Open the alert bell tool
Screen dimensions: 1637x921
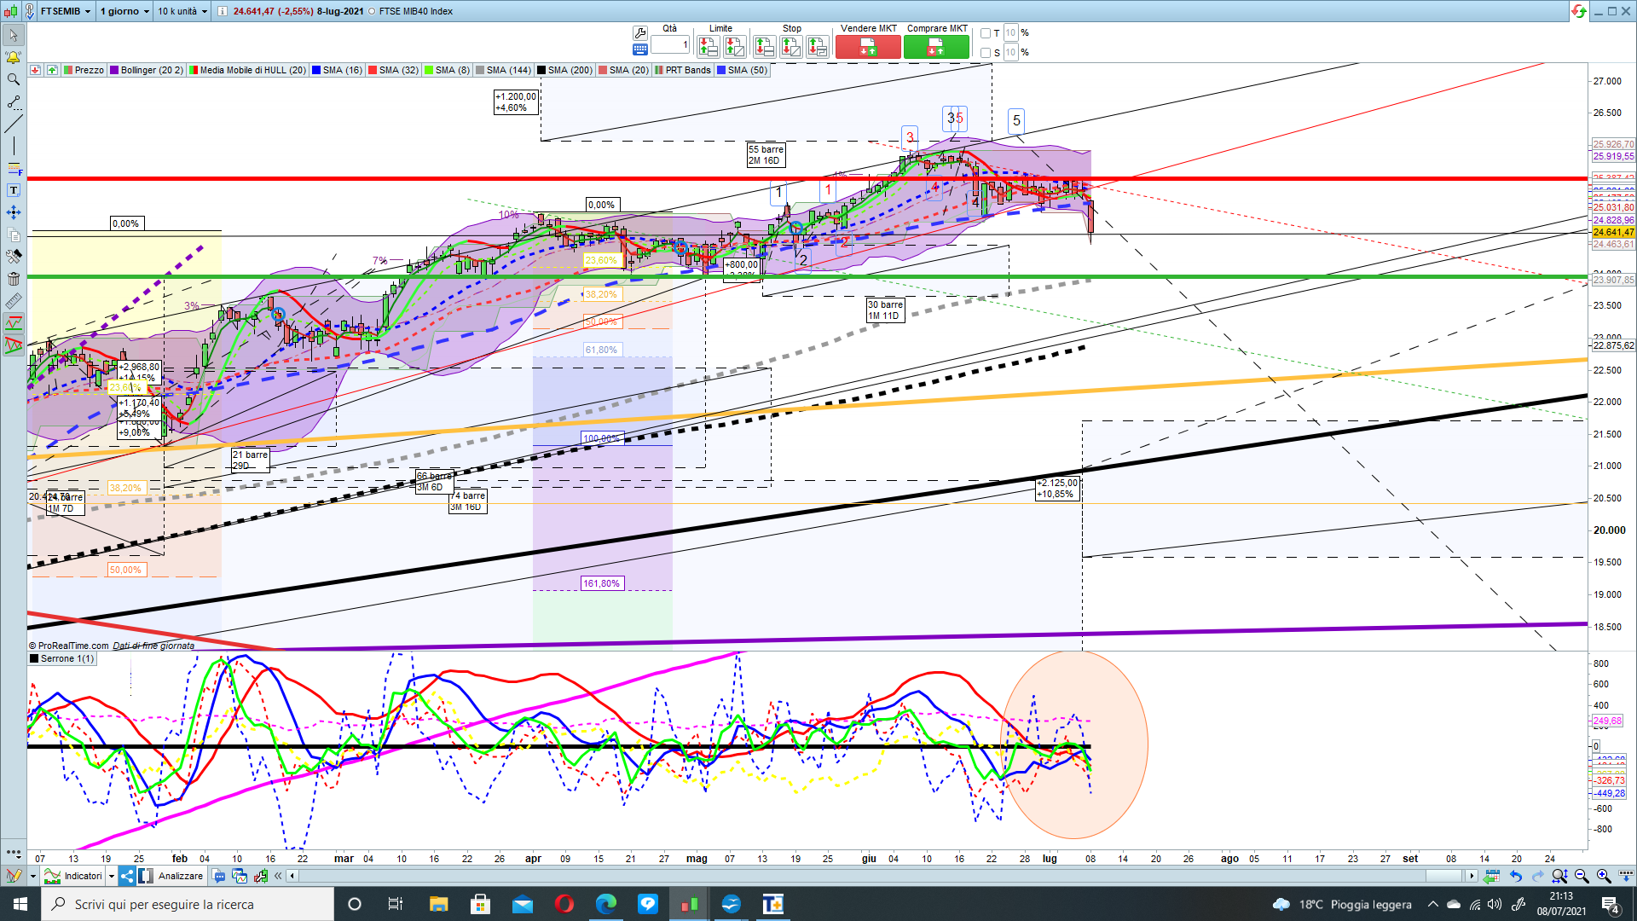[x=14, y=57]
